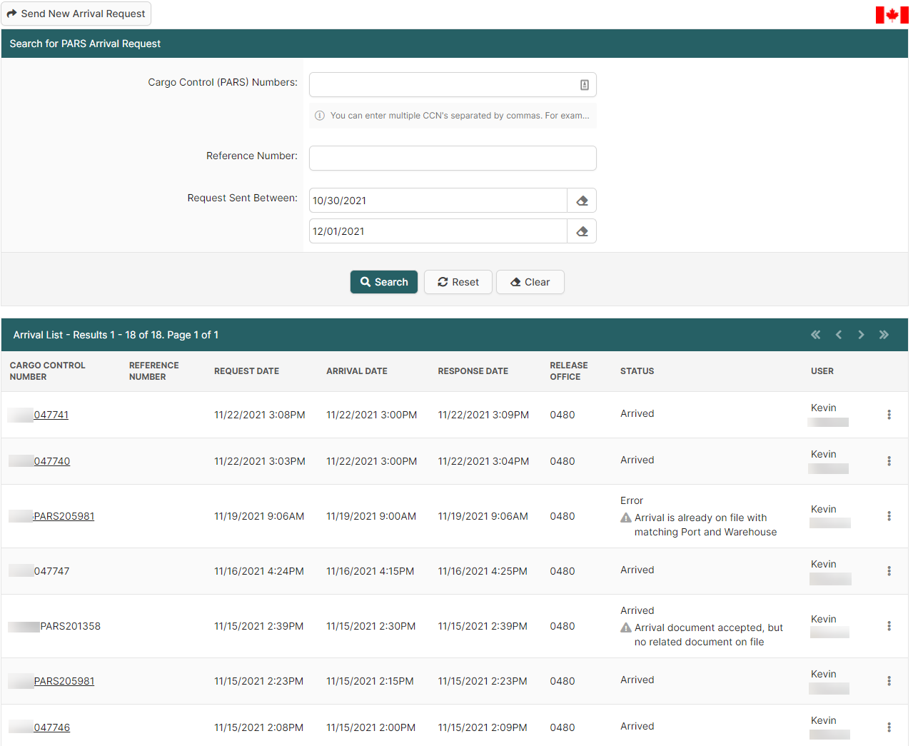Open the 047740 cargo control number link

51,461
